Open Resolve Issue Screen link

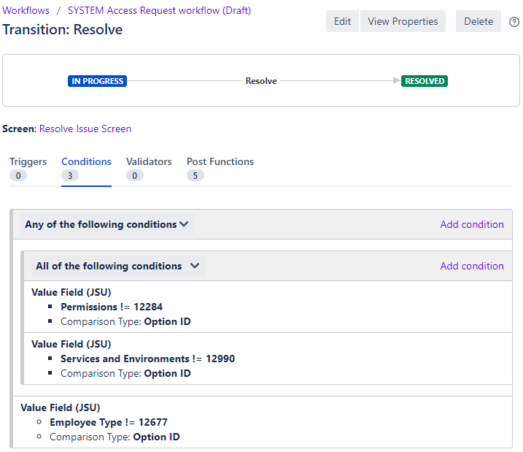coord(85,129)
